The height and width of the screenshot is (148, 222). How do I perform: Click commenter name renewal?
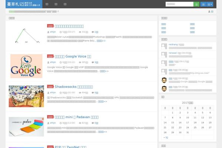point(172,53)
